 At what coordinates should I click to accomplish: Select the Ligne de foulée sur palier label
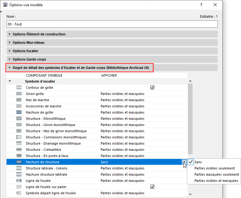pyautogui.click(x=46, y=187)
